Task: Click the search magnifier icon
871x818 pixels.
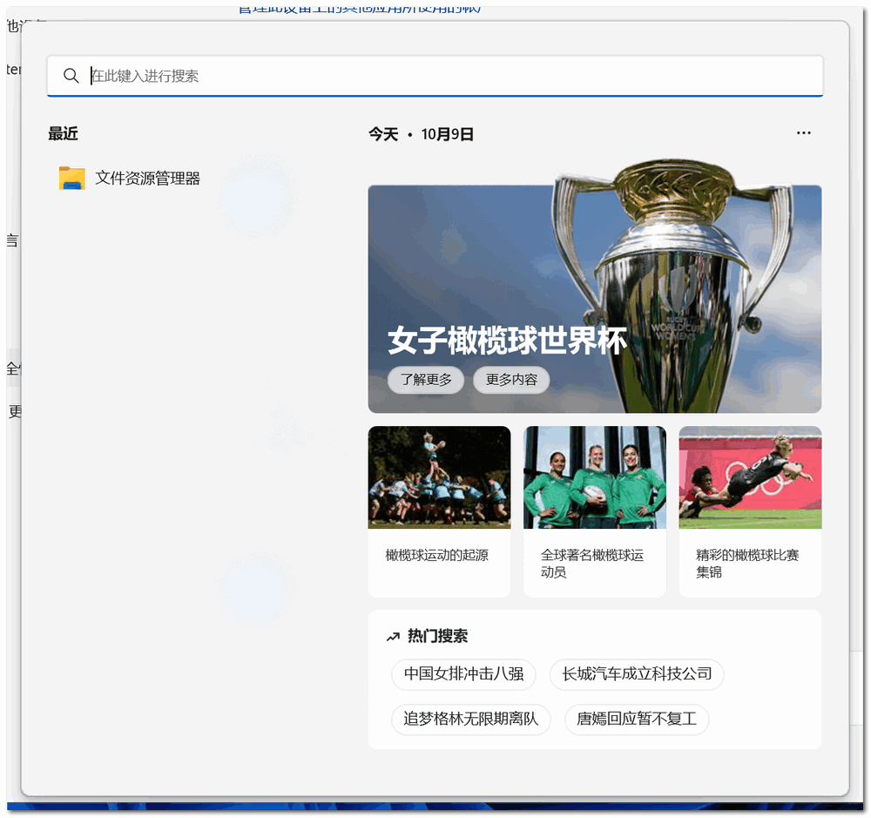Action: coord(71,76)
